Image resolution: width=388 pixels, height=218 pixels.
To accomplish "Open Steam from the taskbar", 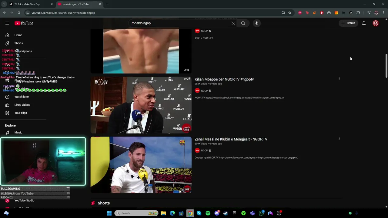I will click(x=226, y=213).
